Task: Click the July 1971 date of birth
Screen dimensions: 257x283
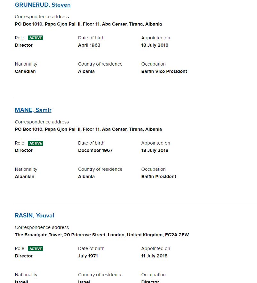Action: pyautogui.click(x=88, y=256)
